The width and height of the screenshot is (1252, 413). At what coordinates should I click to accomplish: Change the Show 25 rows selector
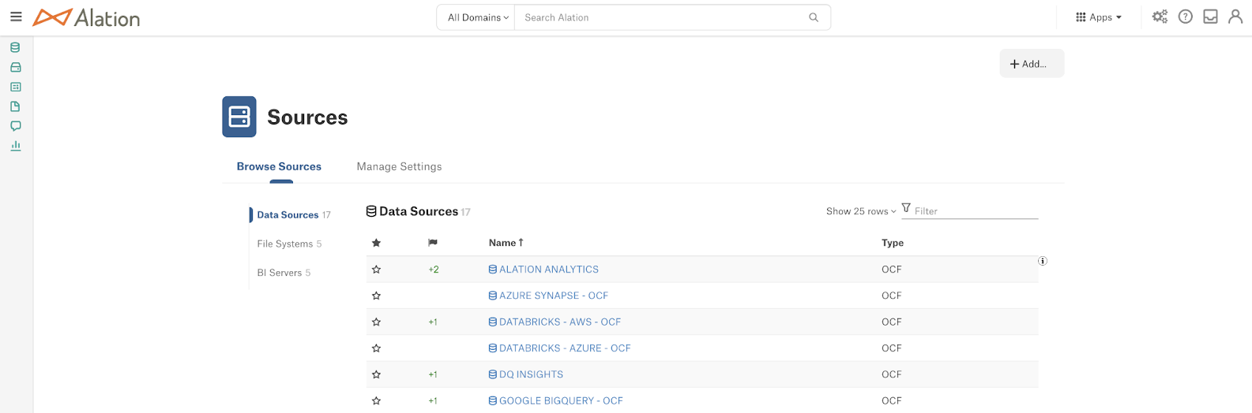coord(861,211)
